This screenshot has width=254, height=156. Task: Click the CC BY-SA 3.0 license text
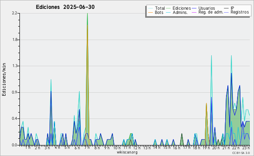pyautogui.click(x=241, y=153)
